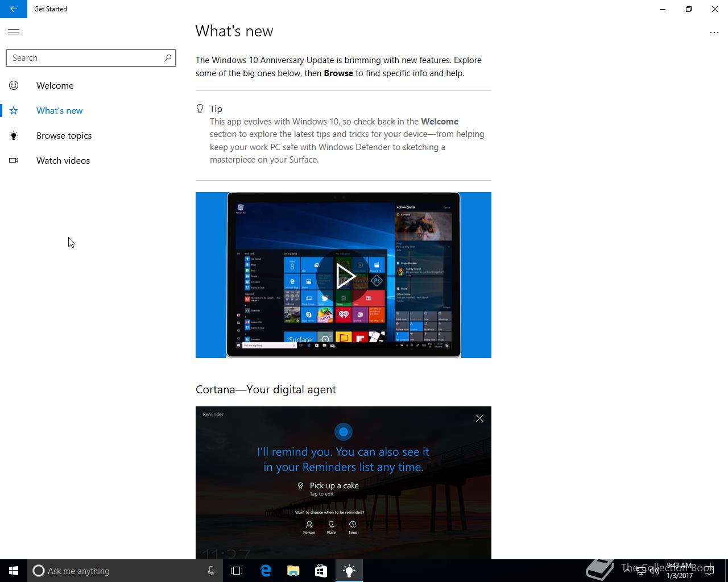Click the Search input field
This screenshot has height=582, width=728.
coord(91,58)
